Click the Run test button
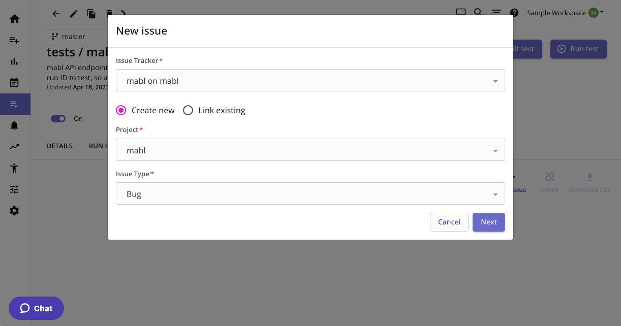This screenshot has height=326, width=621. [578, 49]
